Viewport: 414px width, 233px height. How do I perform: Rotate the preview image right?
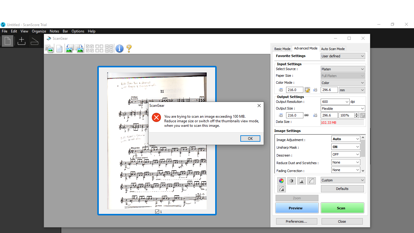click(x=79, y=49)
